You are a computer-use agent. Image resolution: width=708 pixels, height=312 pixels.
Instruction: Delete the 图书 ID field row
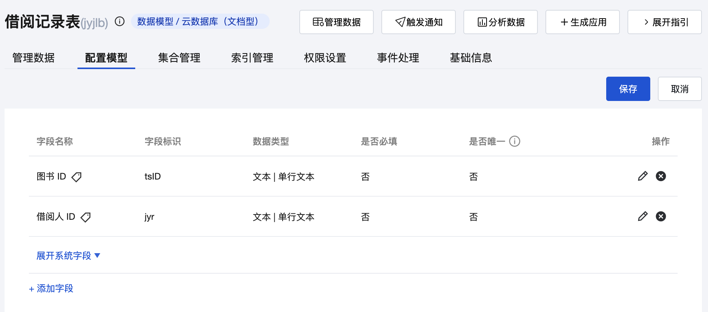click(661, 176)
